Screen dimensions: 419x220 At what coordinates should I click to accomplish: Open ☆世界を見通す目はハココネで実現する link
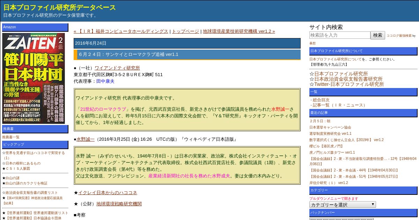click(34, 155)
